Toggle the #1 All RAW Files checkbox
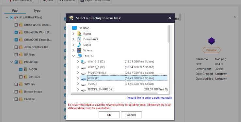Screen dimensions: 241x122 point(11,17)
